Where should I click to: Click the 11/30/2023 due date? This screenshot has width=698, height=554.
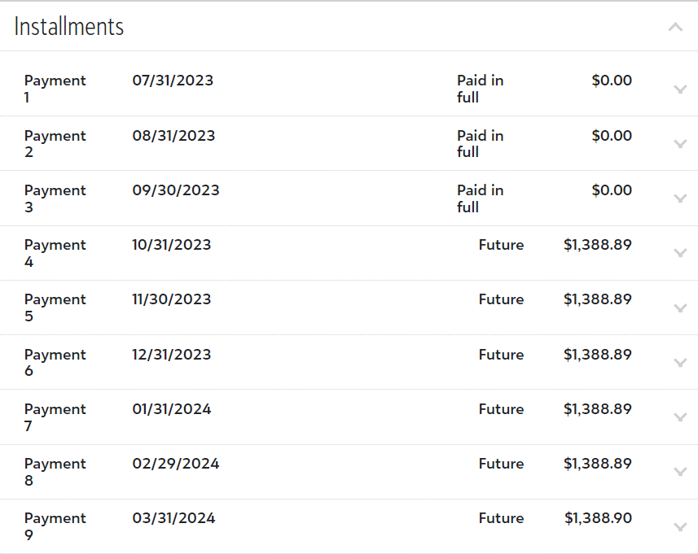coord(171,299)
